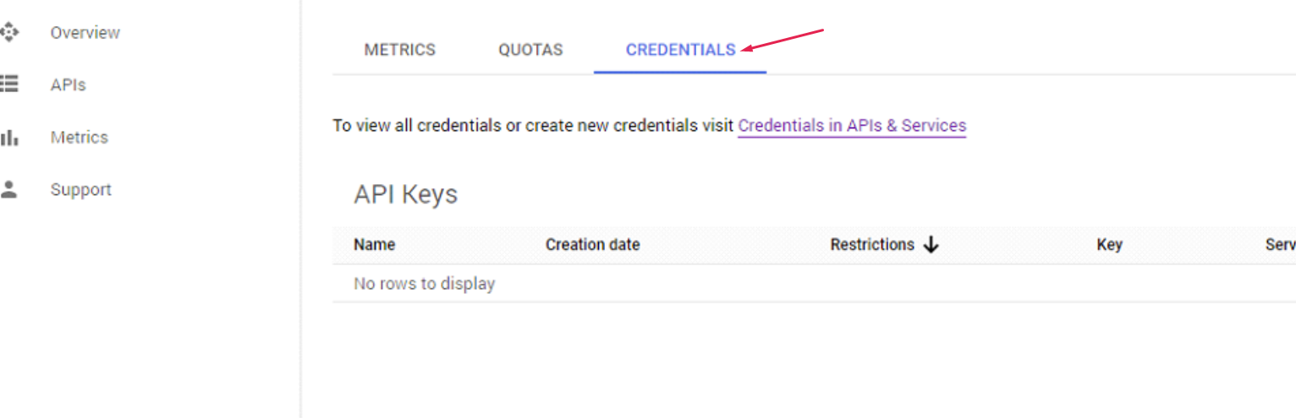Click the sort arrow beside Restrictions

pos(931,245)
